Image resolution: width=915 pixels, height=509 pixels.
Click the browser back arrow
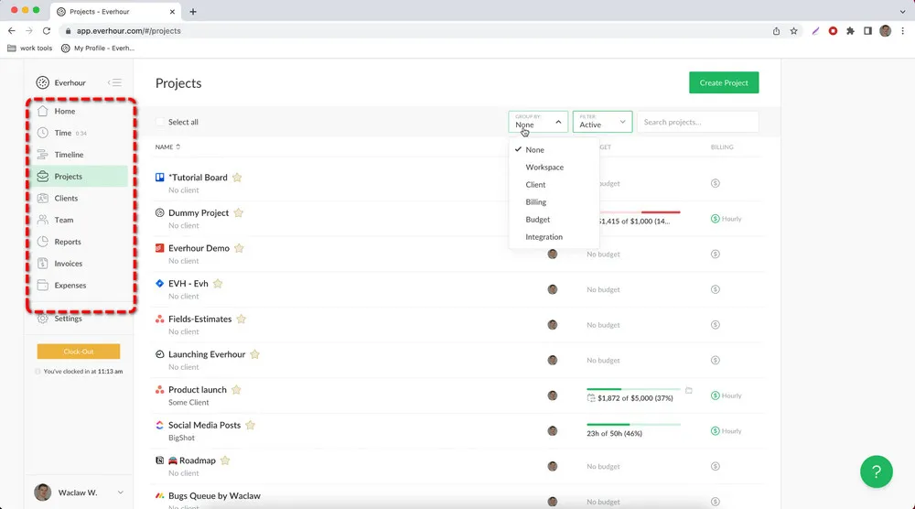point(12,31)
